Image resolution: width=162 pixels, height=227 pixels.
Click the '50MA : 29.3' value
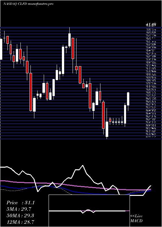coord(20,216)
